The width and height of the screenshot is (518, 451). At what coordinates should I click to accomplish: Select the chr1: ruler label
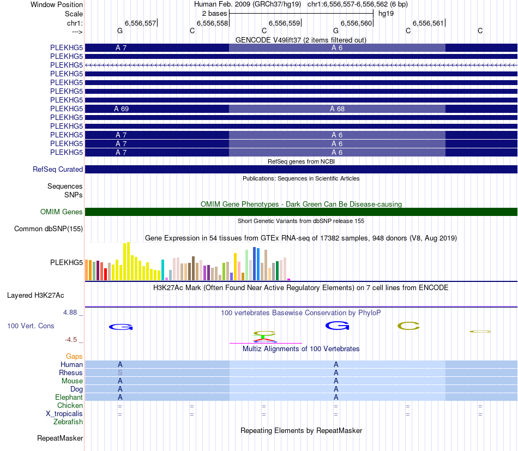click(x=75, y=23)
